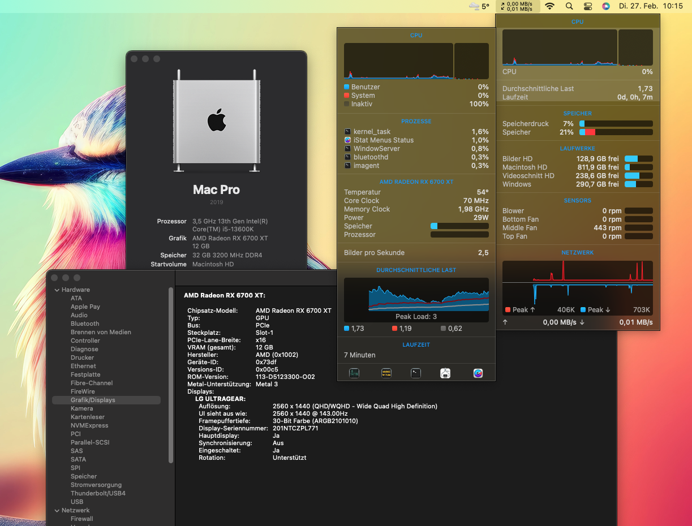Open Activity Monitor from iStat footer
Image resolution: width=692 pixels, height=526 pixels.
click(354, 373)
